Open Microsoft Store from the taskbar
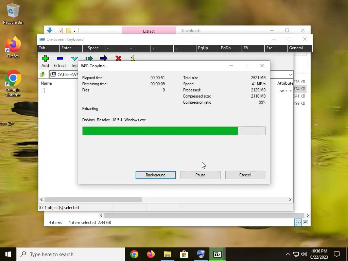348x261 pixels. click(184, 254)
